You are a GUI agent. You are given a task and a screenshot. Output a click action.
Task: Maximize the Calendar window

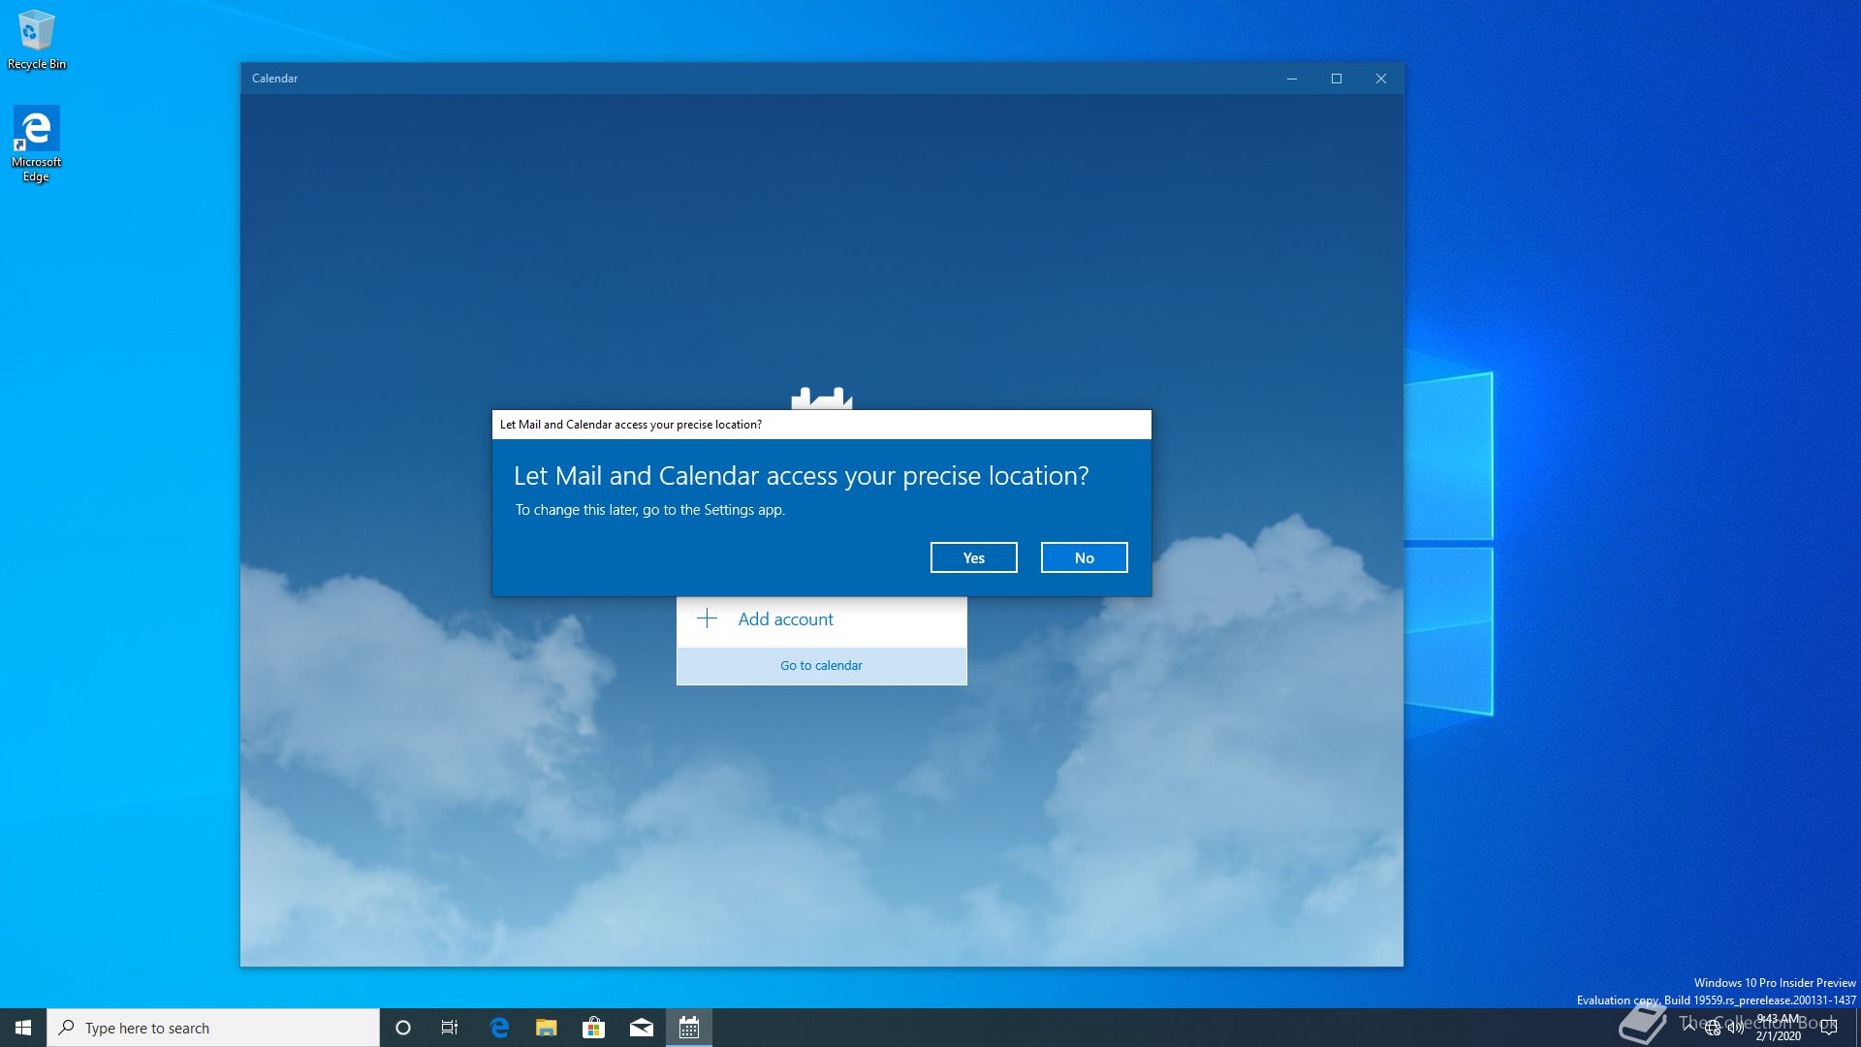[x=1337, y=79]
